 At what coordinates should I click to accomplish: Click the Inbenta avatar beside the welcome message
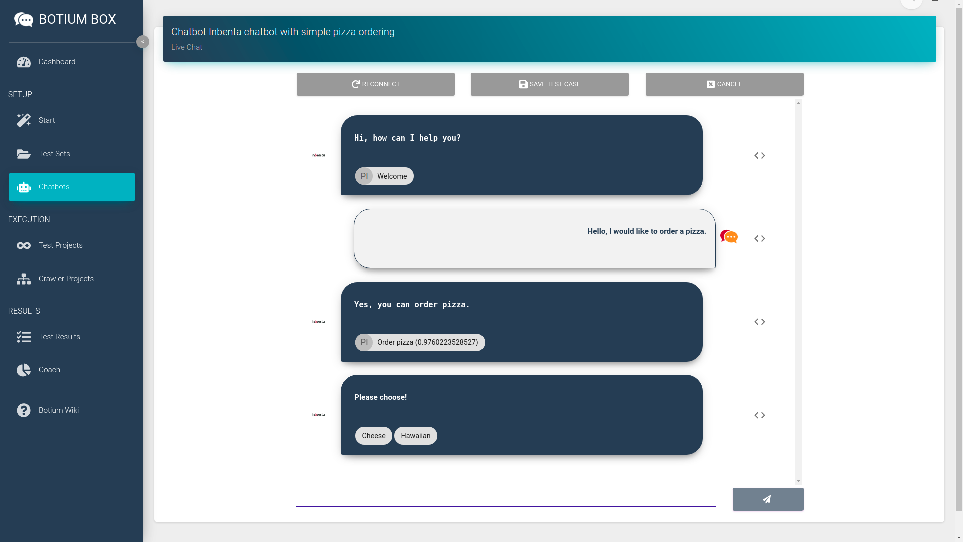318,155
